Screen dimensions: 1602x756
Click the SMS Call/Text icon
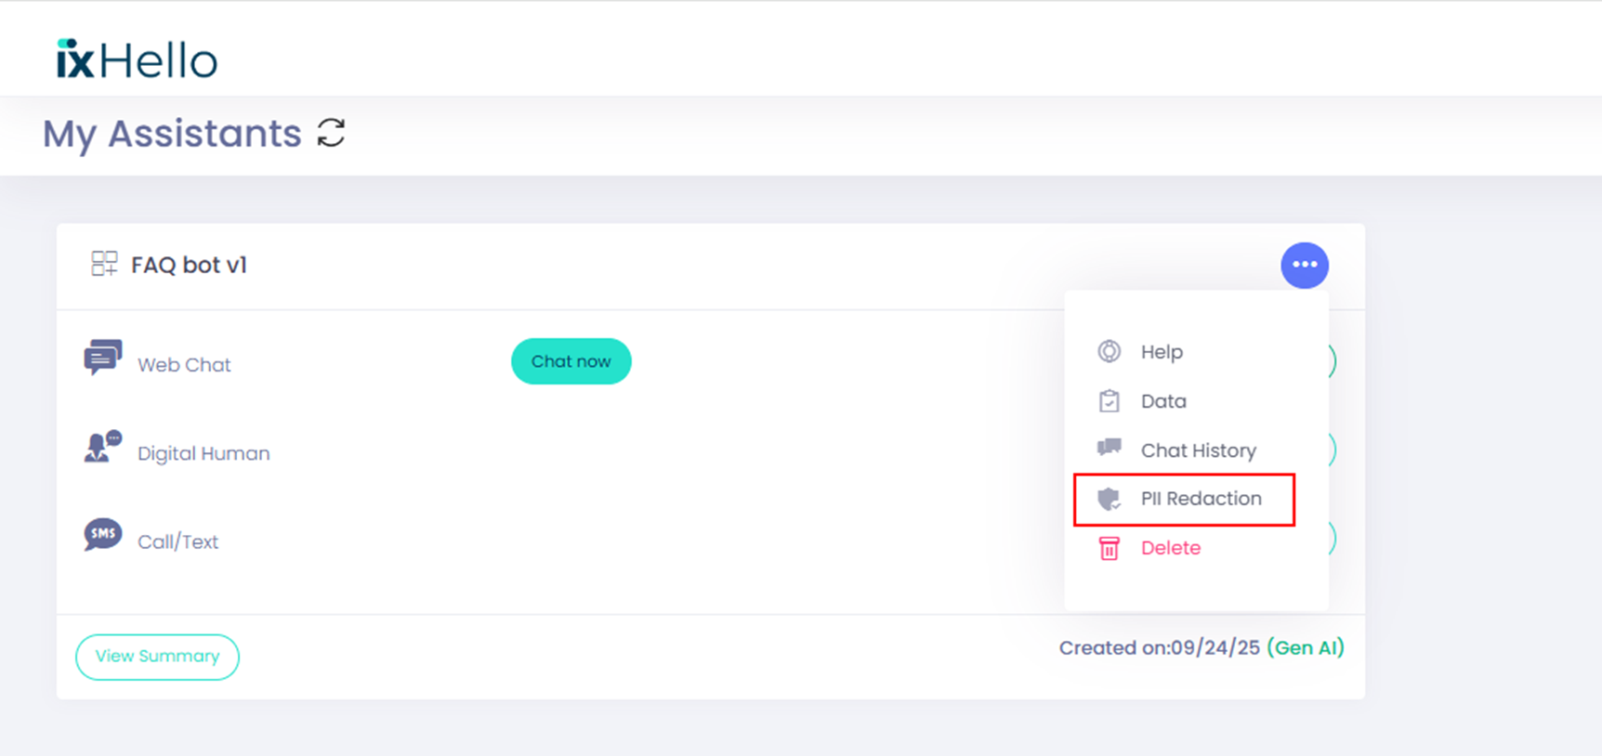(x=102, y=534)
